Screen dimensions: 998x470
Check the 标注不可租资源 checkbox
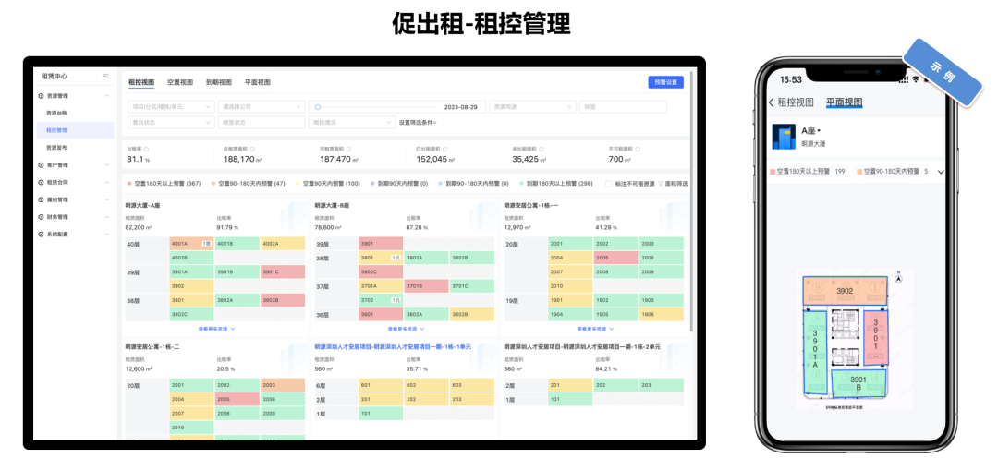click(x=607, y=184)
